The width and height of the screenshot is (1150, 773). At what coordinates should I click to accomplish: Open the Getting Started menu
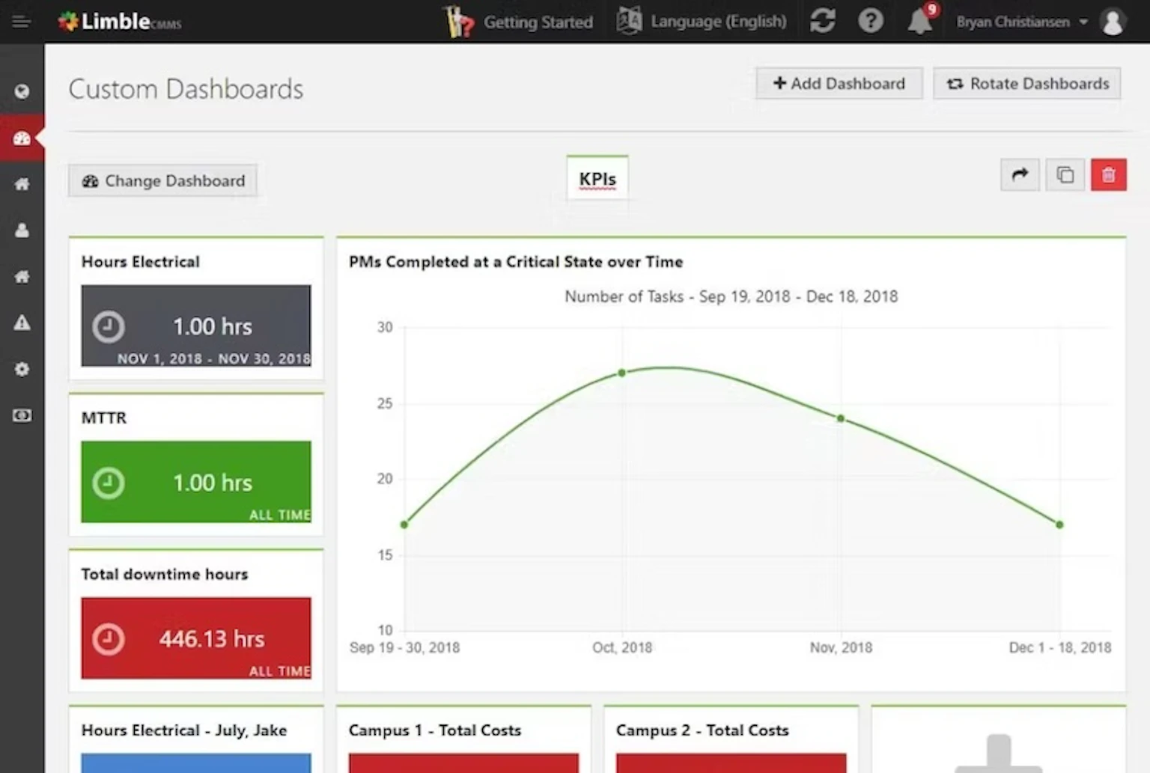518,21
